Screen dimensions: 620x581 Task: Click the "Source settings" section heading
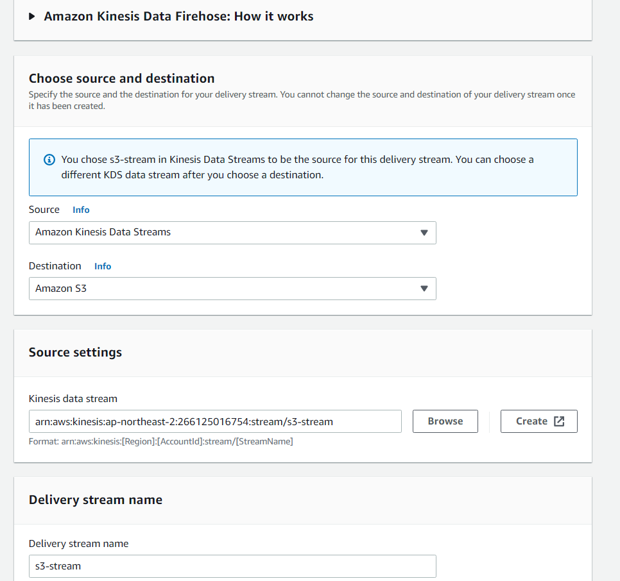click(75, 353)
